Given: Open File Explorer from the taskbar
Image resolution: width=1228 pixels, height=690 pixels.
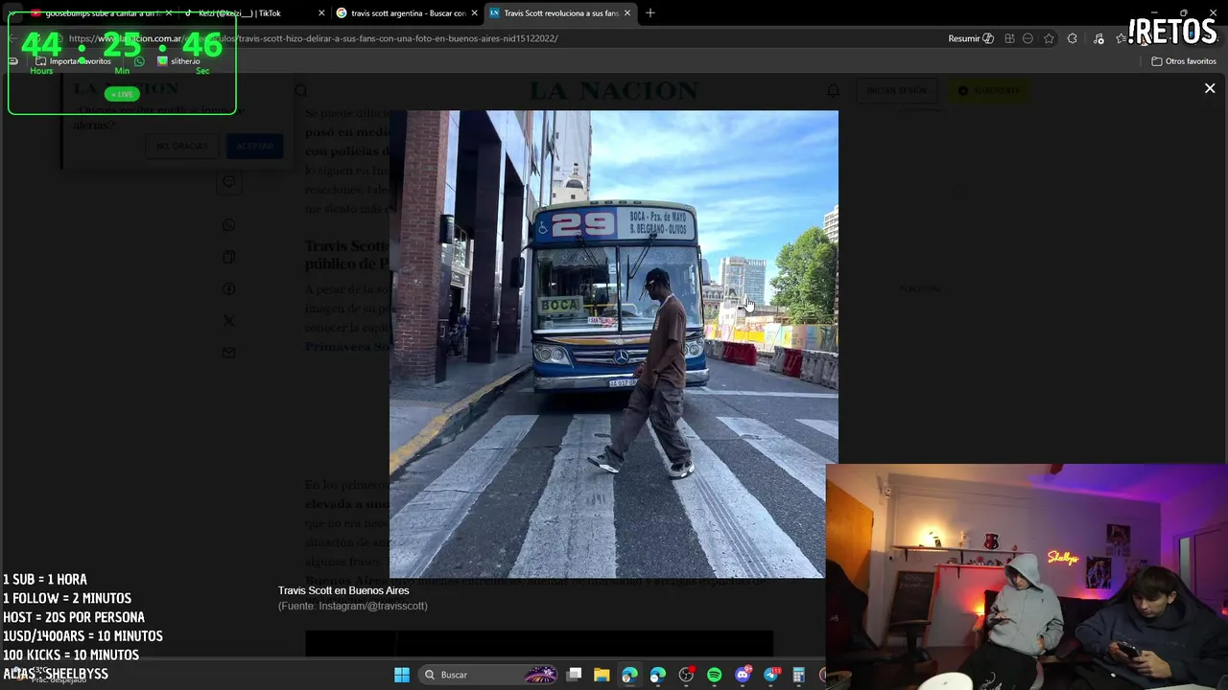Looking at the screenshot, I should pyautogui.click(x=602, y=675).
